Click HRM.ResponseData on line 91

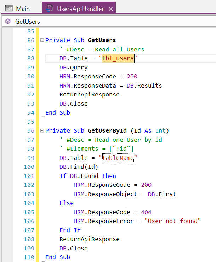click(x=88, y=85)
